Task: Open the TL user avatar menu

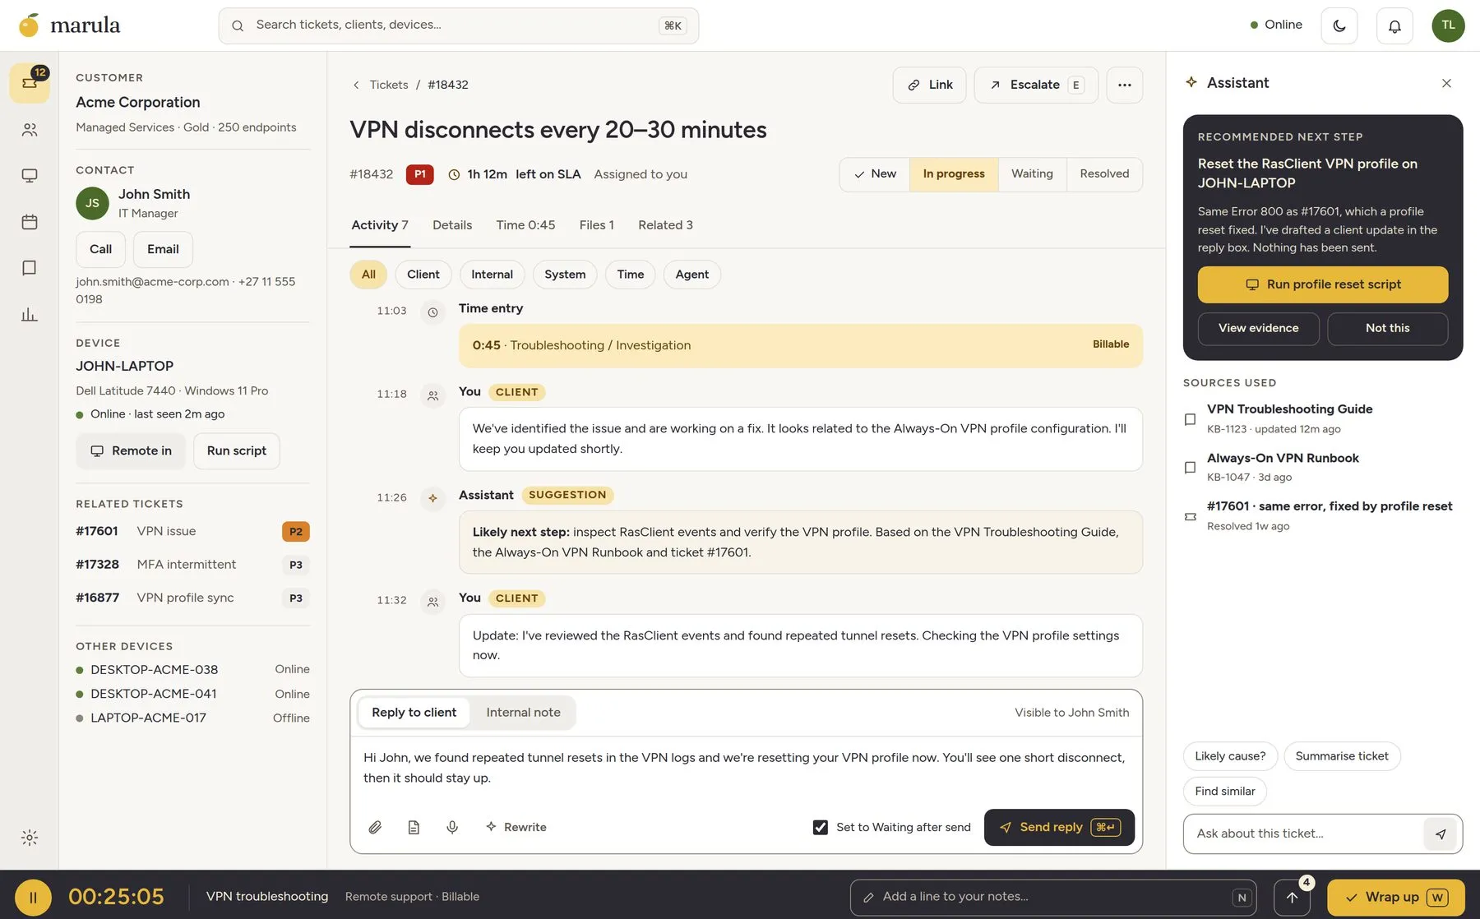Action: (1448, 25)
